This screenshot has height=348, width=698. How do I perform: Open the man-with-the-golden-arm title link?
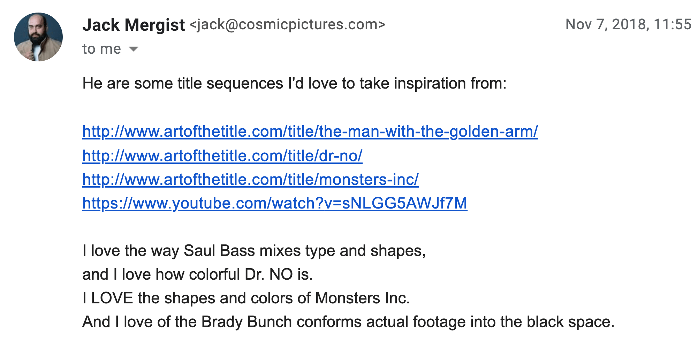(310, 132)
